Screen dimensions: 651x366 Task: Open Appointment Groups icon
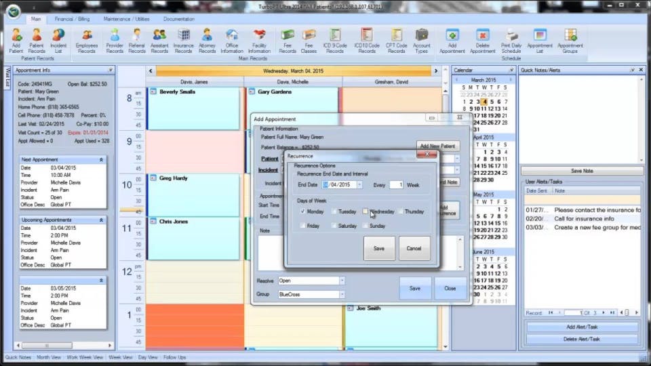pos(570,41)
